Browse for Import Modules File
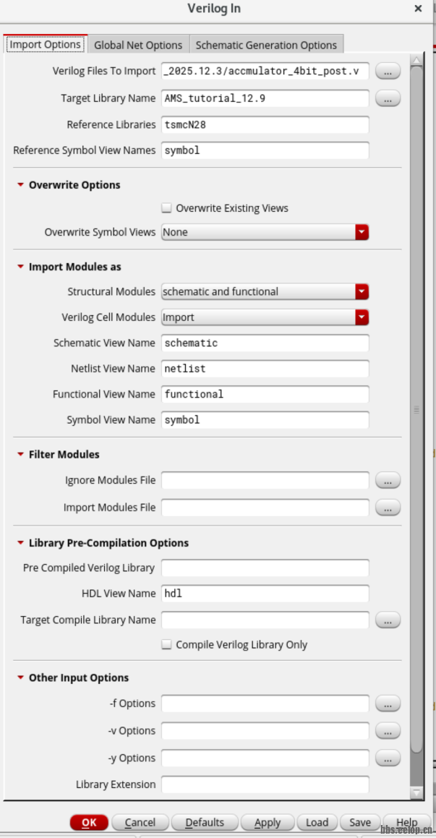 [388, 508]
